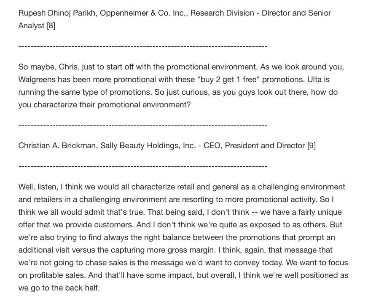The width and height of the screenshot is (368, 301).
Task: Click the first dashed separator line
Action: pyautogui.click(x=143, y=46)
